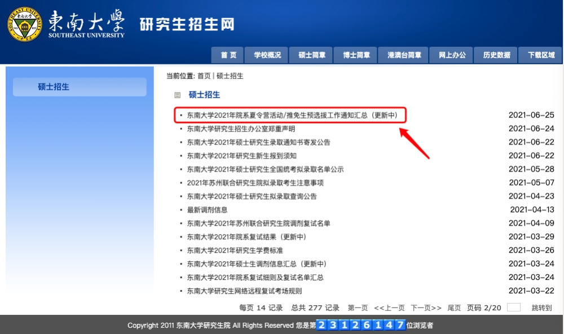Click the 硕士招生 breadcrumb link
This screenshot has height=334, width=564.
click(230, 76)
